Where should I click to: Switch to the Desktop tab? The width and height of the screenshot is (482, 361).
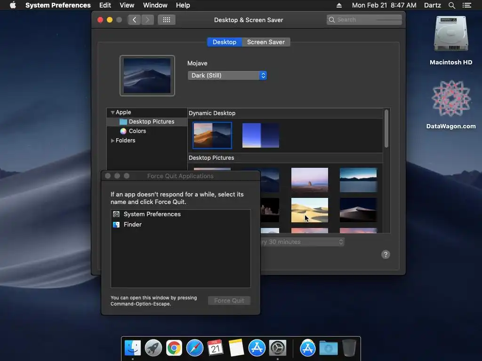pos(225,42)
